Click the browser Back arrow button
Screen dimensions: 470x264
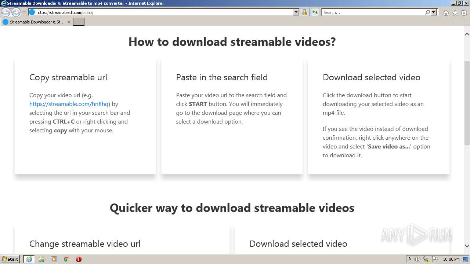[6, 12]
